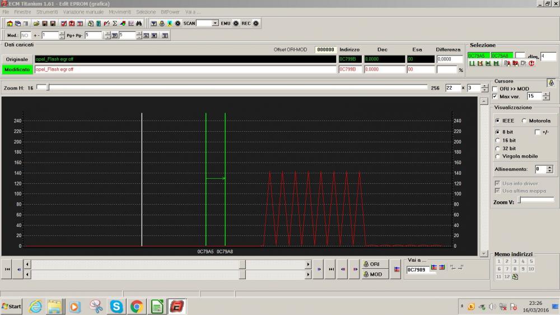Image resolution: width=560 pixels, height=315 pixels.
Task: Click the first green selection bracket icon
Action: click(472, 63)
